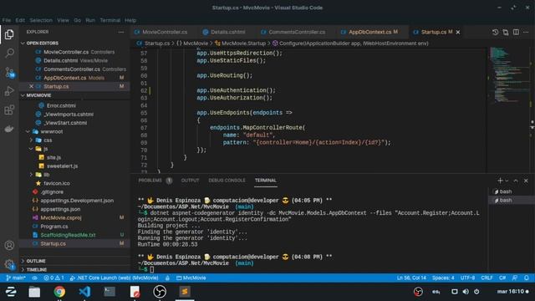Open Program.cs in file tree
The height and width of the screenshot is (301, 535).
(x=53, y=227)
